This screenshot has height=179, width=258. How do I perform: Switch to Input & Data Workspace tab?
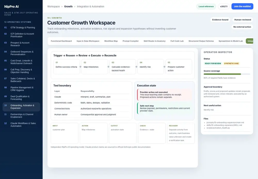pyautogui.click(x=88, y=41)
